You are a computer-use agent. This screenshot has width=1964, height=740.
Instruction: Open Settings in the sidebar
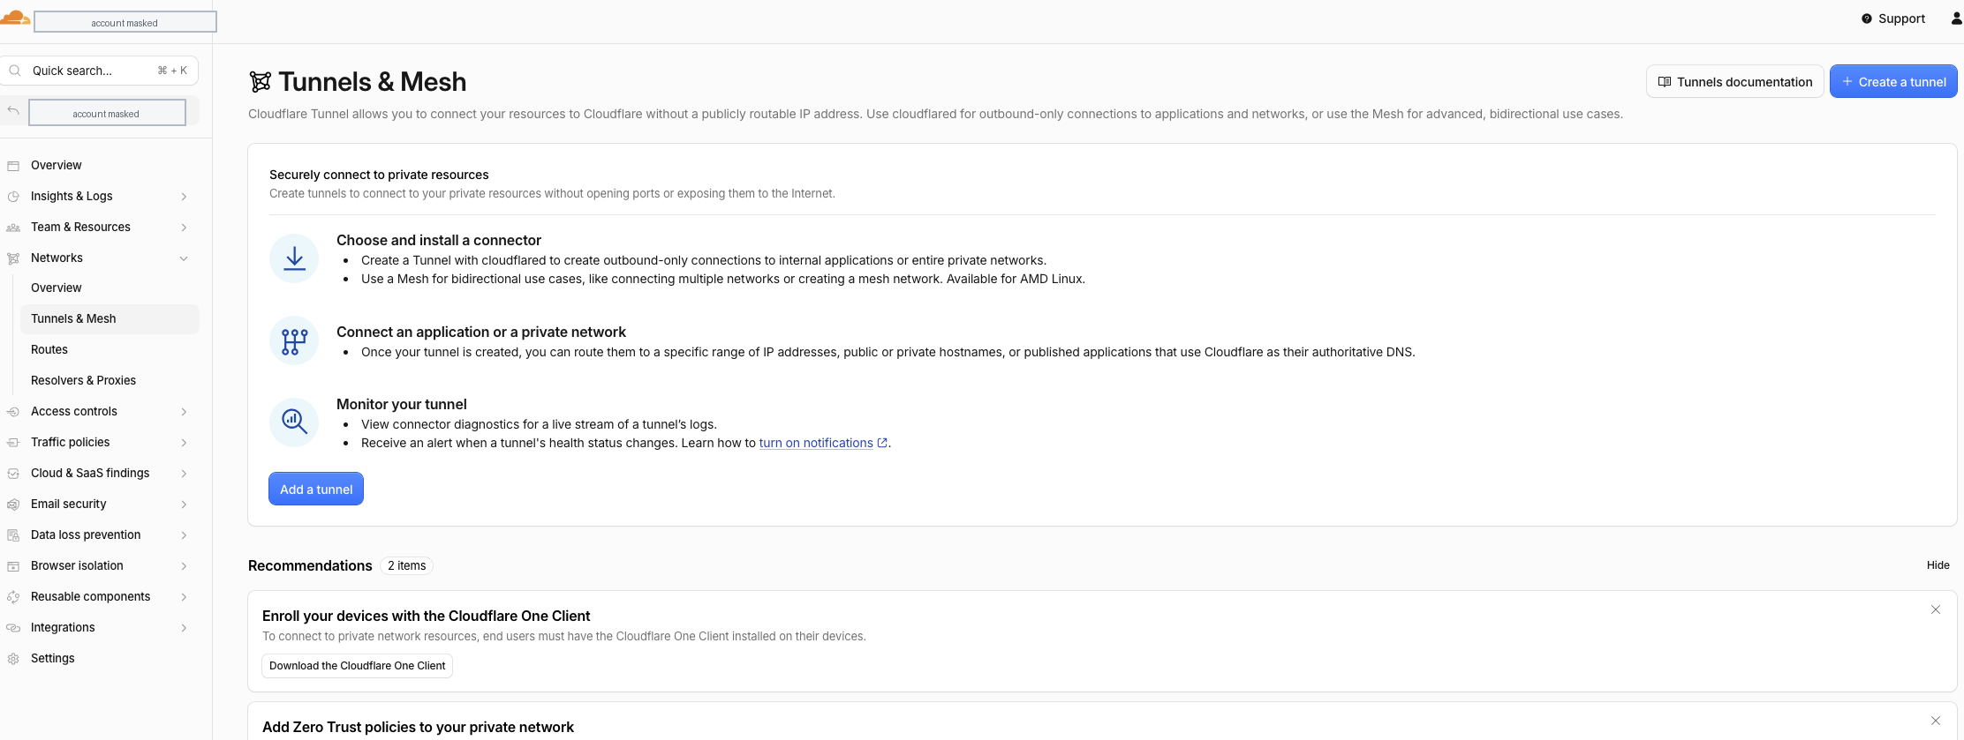coord(100,659)
